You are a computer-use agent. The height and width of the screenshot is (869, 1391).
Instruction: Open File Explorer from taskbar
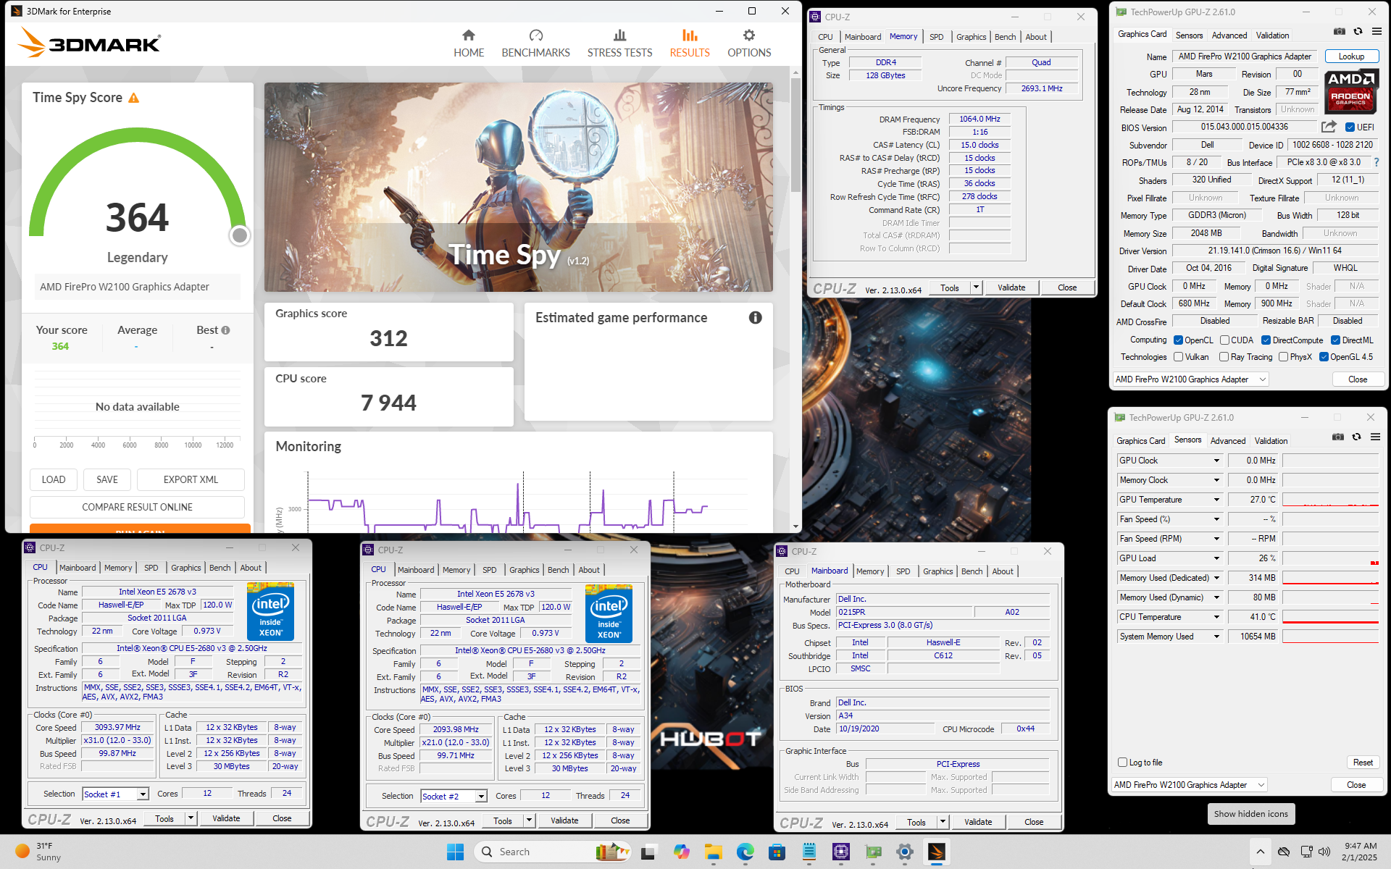pos(714,852)
